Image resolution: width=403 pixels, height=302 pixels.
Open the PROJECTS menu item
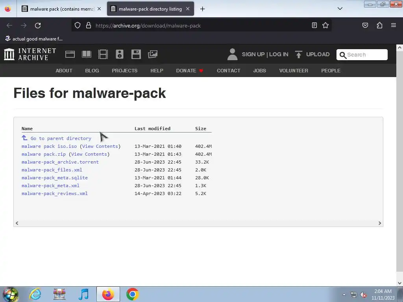(x=125, y=71)
